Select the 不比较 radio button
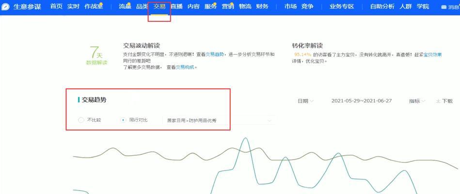This screenshot has height=194, width=460. tap(81, 120)
